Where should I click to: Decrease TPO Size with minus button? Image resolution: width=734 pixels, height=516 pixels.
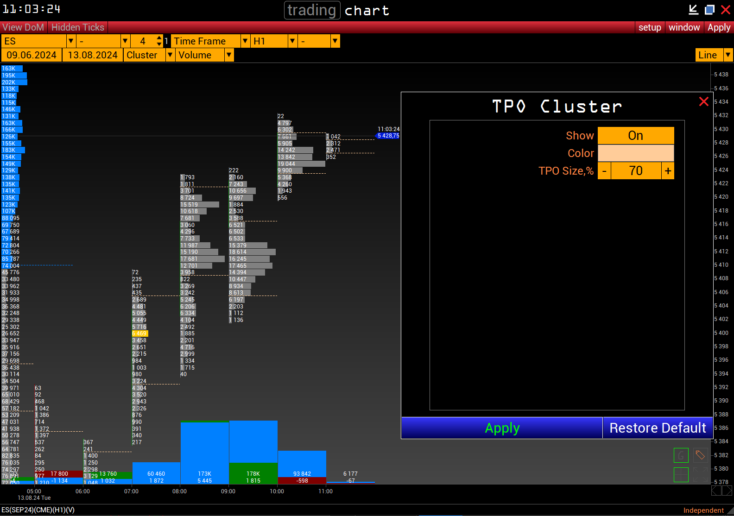coord(604,171)
